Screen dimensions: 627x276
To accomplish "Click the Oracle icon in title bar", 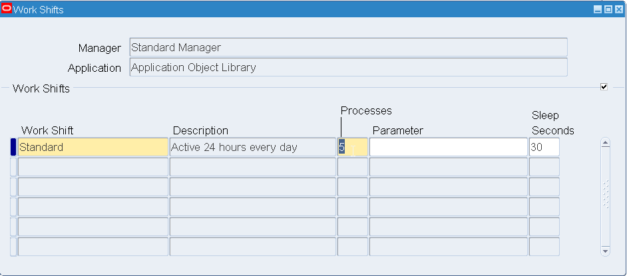I will click(x=7, y=9).
